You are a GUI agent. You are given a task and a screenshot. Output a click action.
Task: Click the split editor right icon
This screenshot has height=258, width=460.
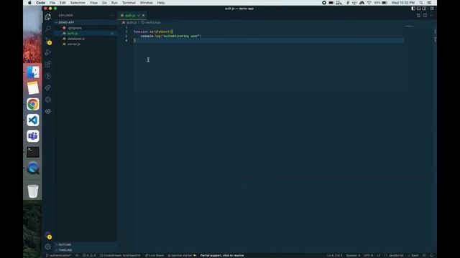coord(425,15)
